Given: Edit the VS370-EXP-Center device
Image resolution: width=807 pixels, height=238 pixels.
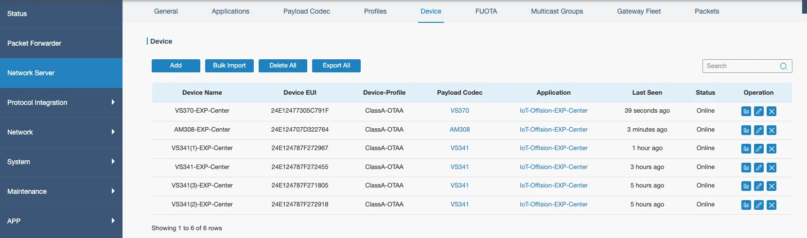Looking at the screenshot, I should click(x=758, y=111).
